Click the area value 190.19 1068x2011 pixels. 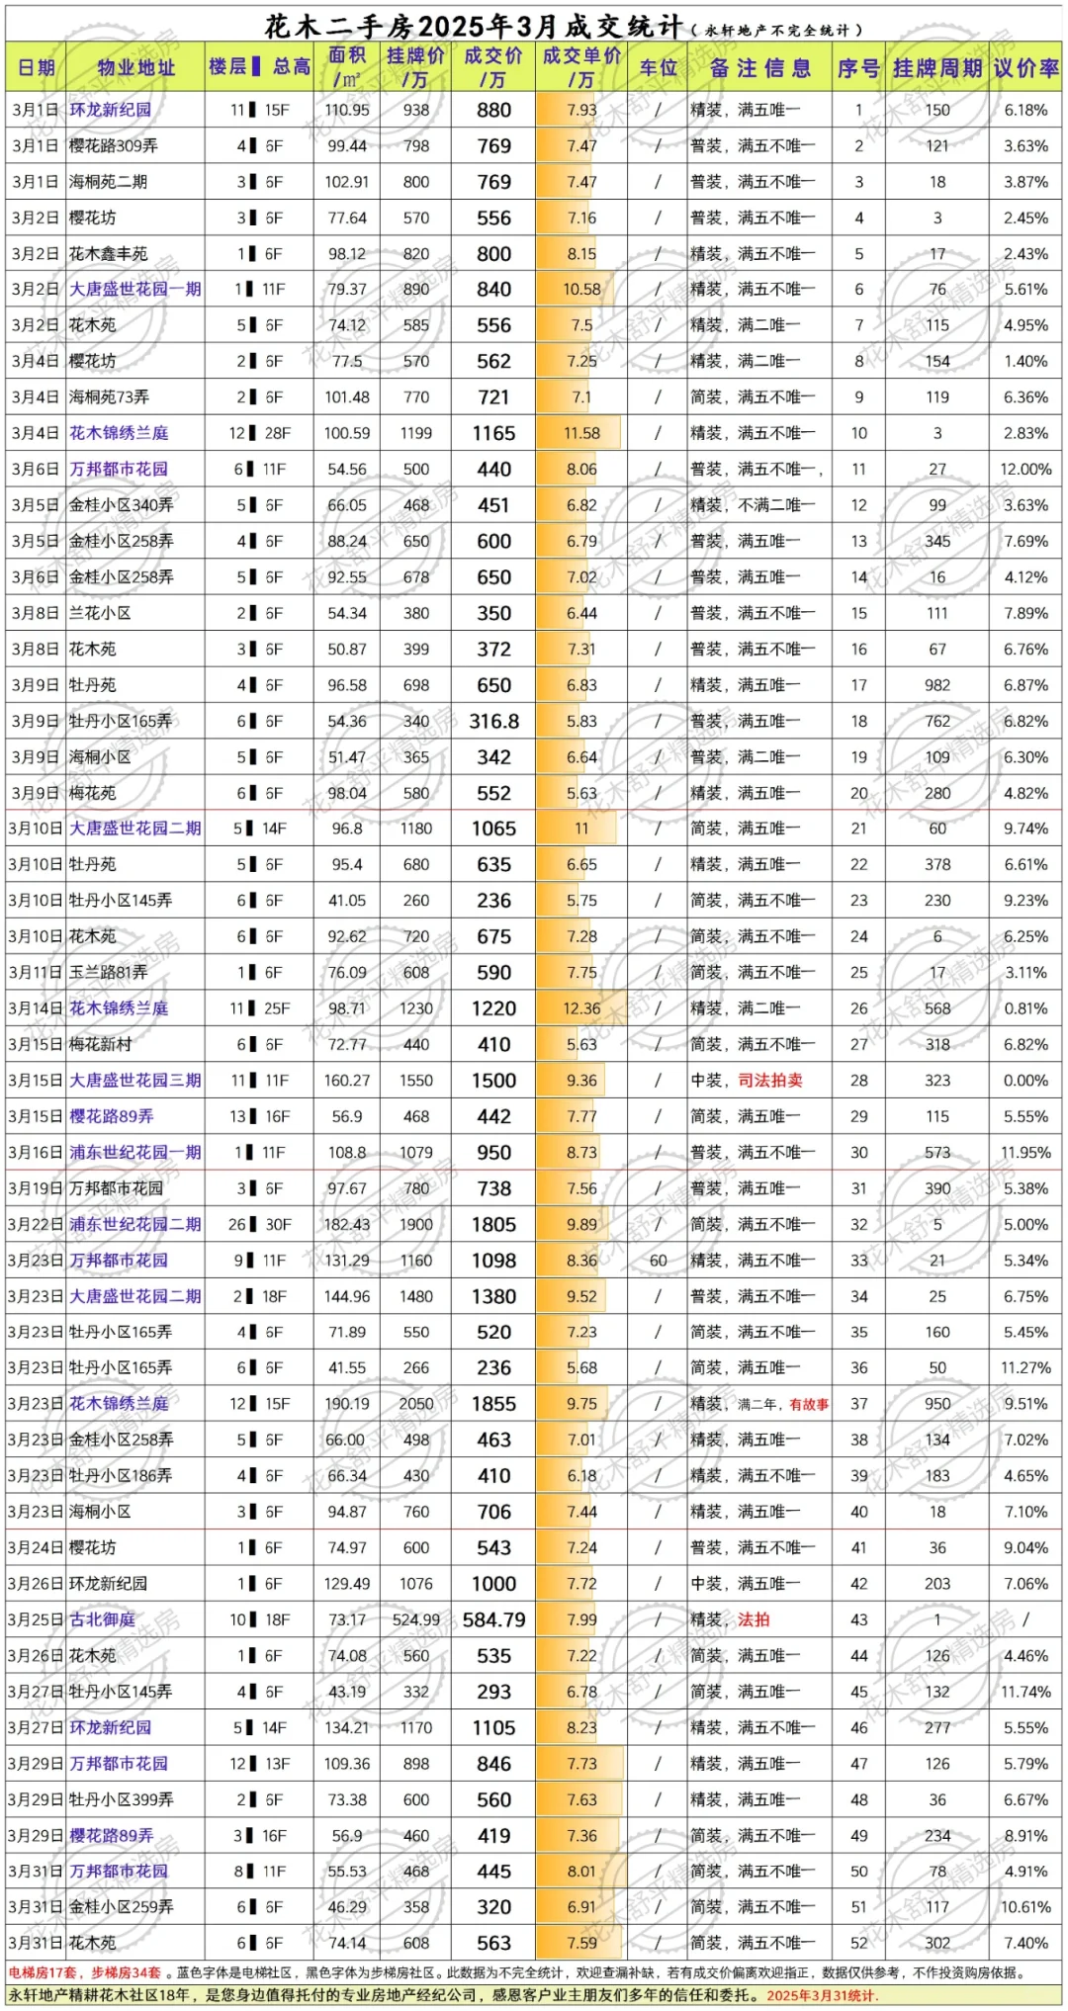(x=347, y=1404)
